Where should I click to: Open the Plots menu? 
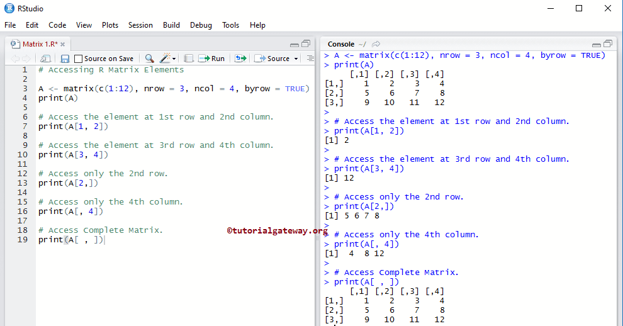click(x=110, y=25)
